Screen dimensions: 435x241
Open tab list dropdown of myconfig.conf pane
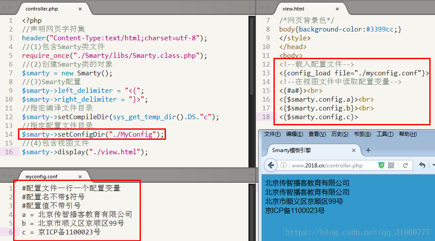[250, 175]
